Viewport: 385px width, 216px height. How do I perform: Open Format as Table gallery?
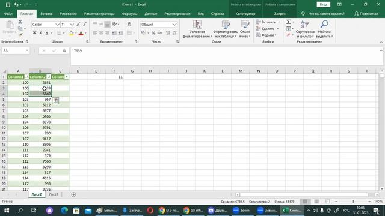coord(226,29)
